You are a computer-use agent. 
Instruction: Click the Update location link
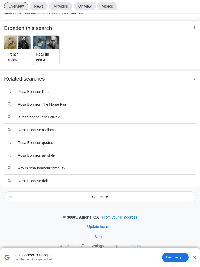tap(100, 227)
